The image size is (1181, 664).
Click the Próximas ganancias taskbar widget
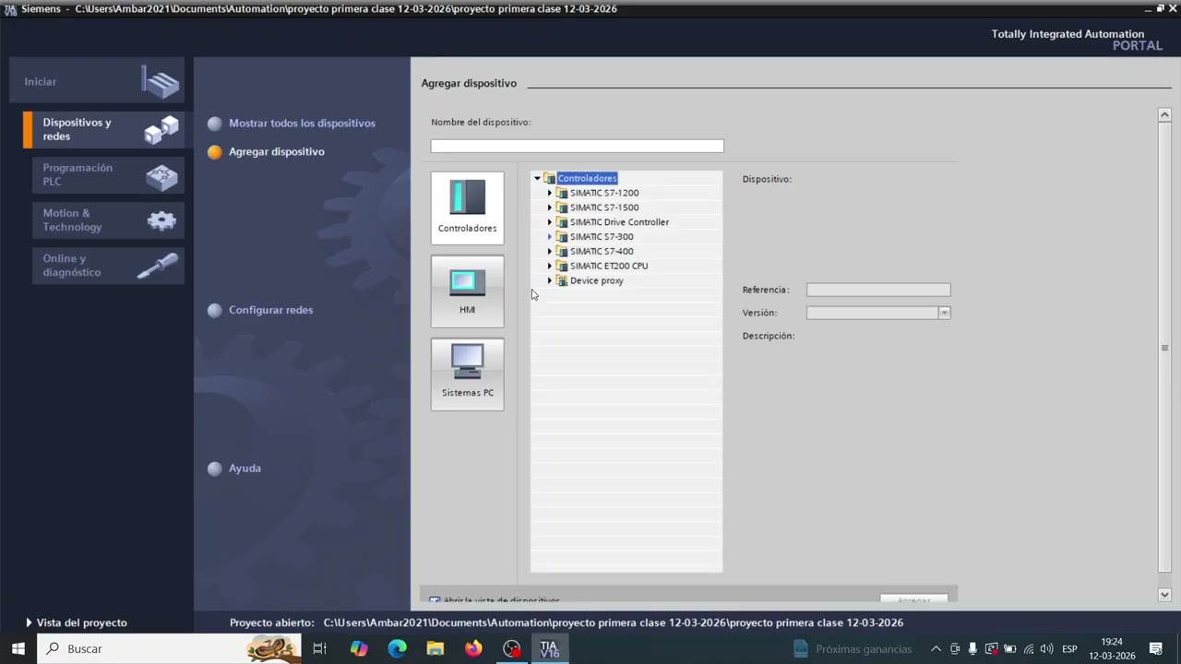(852, 648)
